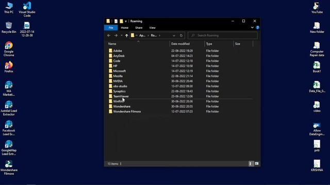
Task: Switch to large icons view layout
Action: click(257, 163)
